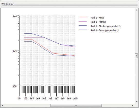Click the 1e4 label on the vertical axis
This screenshot has height=108, width=139.
point(15,16)
